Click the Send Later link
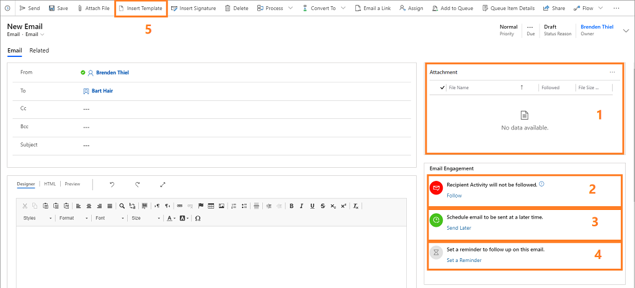Screen dimensions: 635x288 click(x=459, y=228)
